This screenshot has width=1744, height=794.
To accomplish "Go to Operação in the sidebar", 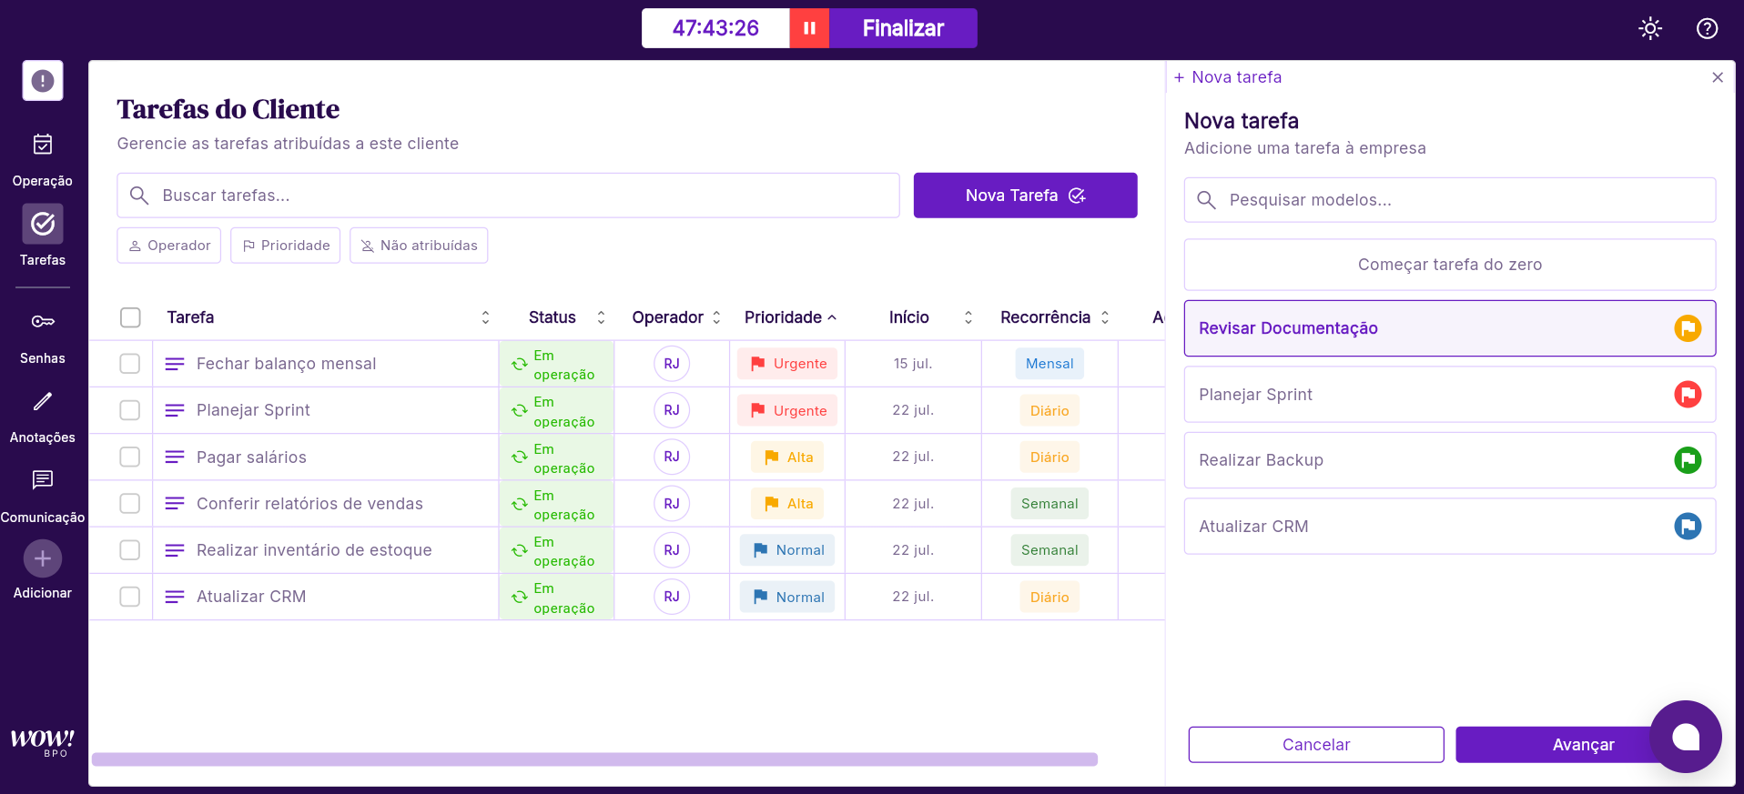I will coord(43,157).
